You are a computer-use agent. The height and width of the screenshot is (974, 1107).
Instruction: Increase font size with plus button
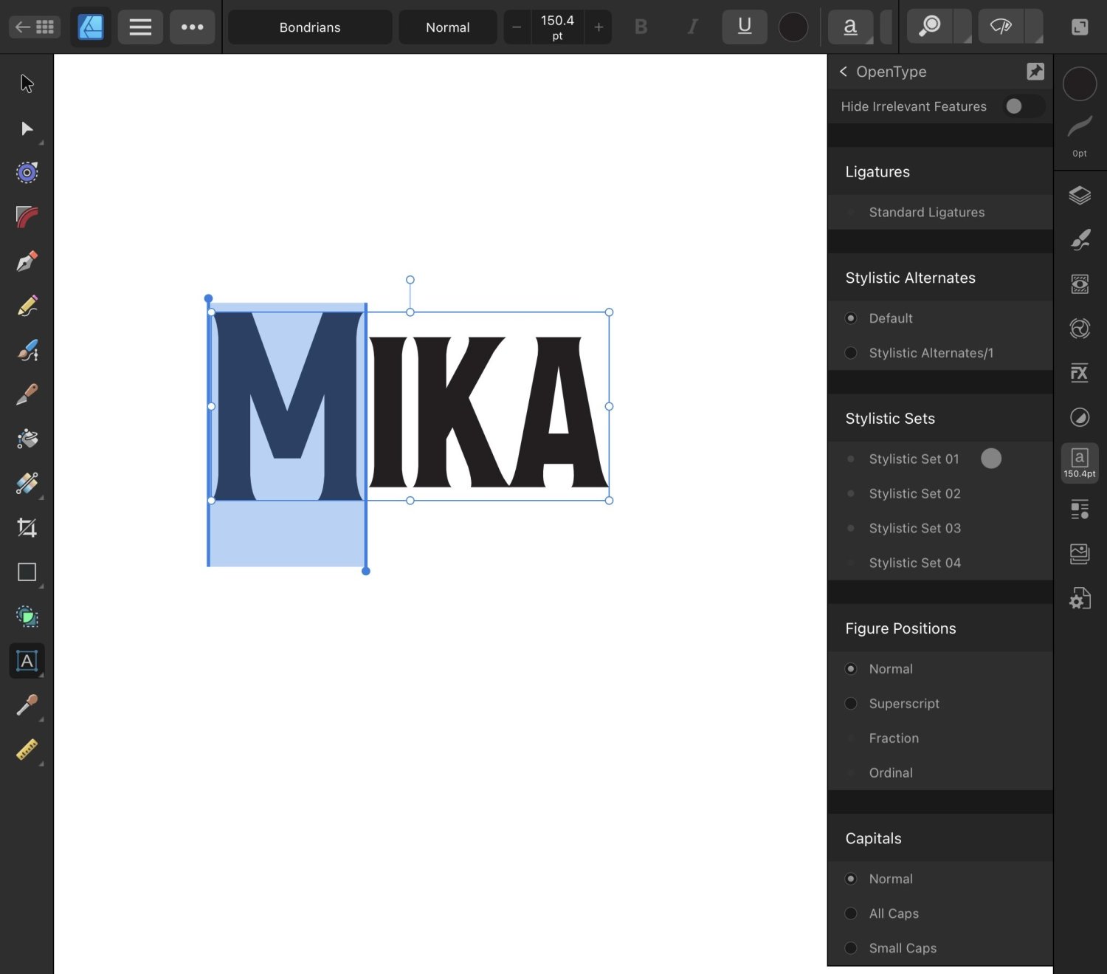click(x=599, y=27)
